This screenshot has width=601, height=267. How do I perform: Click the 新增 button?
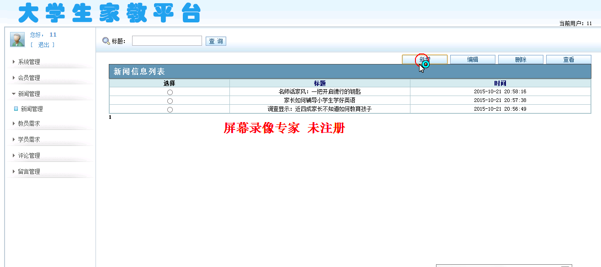pos(425,59)
